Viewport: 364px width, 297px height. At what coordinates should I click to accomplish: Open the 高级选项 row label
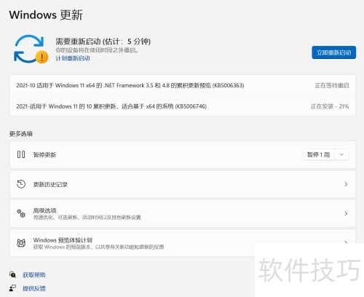(44, 210)
